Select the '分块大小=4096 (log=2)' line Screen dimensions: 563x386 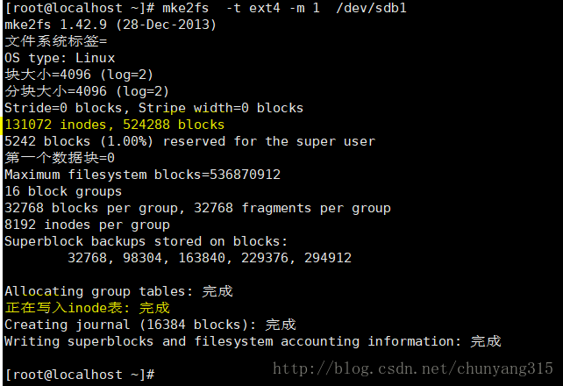click(87, 91)
